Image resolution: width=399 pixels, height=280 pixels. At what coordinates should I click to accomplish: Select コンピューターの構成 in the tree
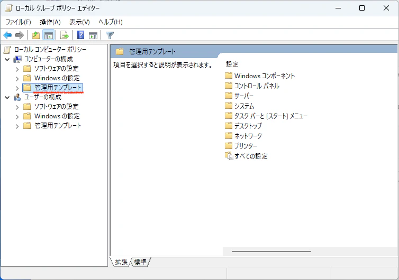49,59
